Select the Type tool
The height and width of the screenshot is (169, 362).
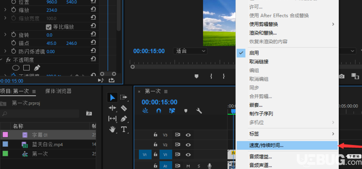coord(124,129)
